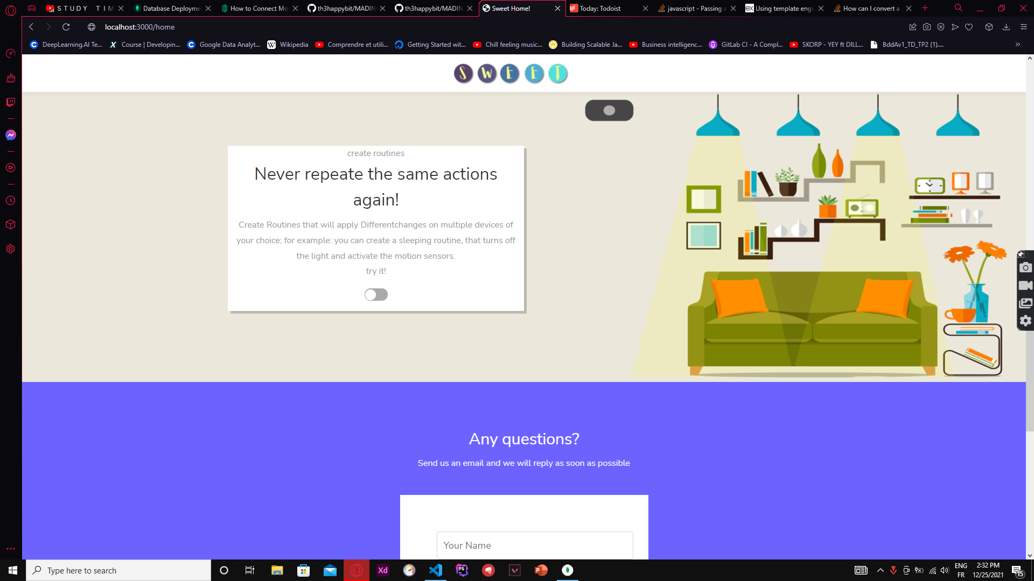The height and width of the screenshot is (581, 1034).
Task: Toggle the try it! routine switch
Action: 376,294
